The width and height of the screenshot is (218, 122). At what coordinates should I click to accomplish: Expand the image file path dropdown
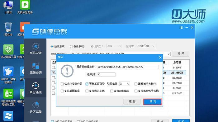(x=168, y=54)
